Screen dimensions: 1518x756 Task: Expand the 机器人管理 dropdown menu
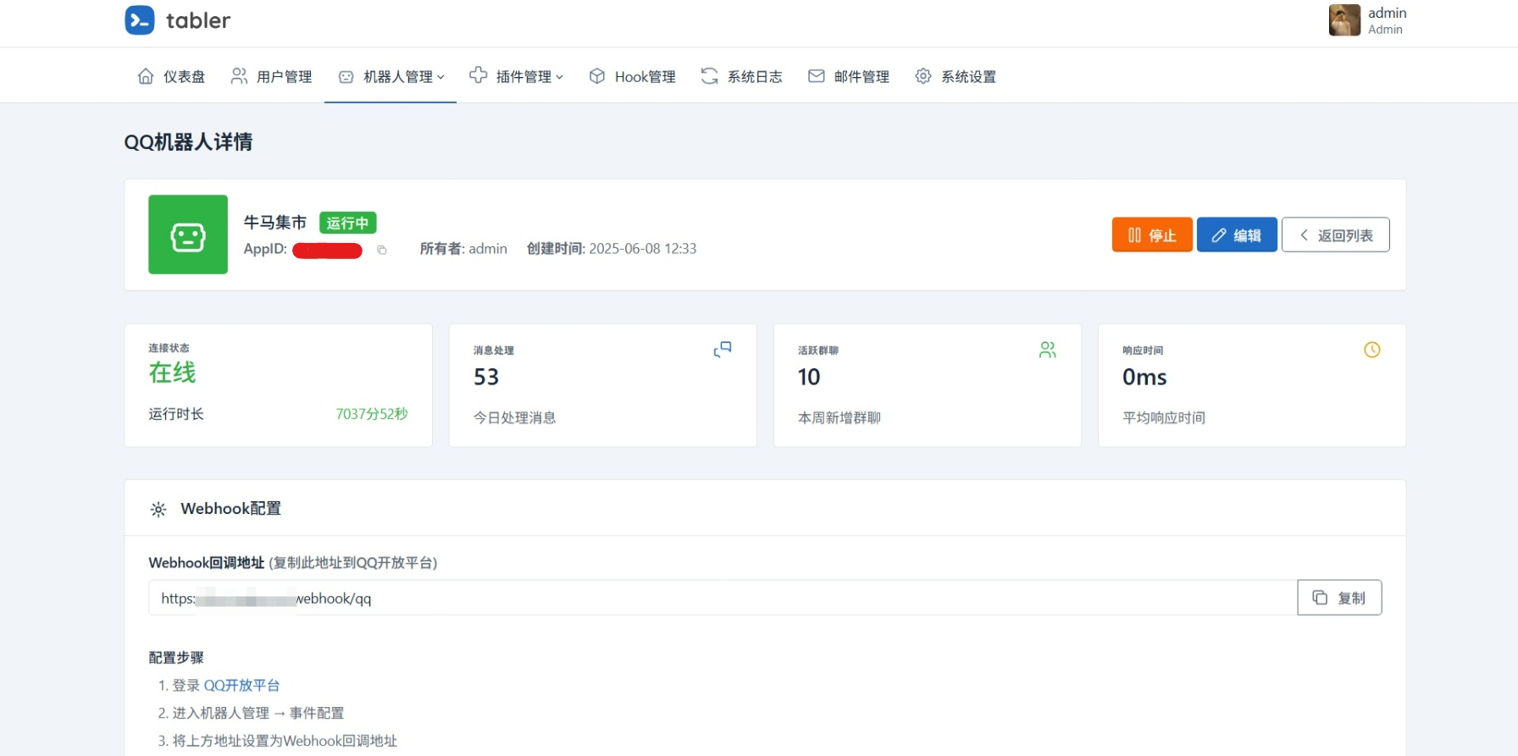(x=391, y=76)
